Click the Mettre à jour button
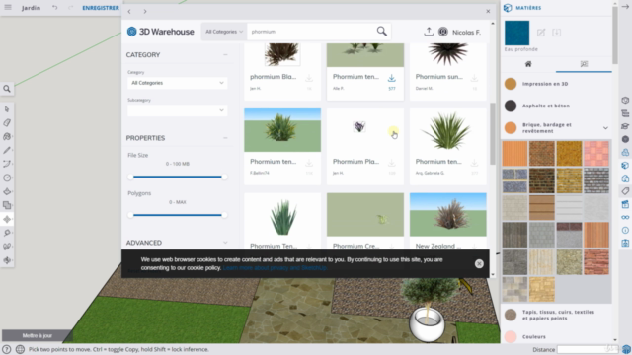Image resolution: width=632 pixels, height=355 pixels. (38, 335)
